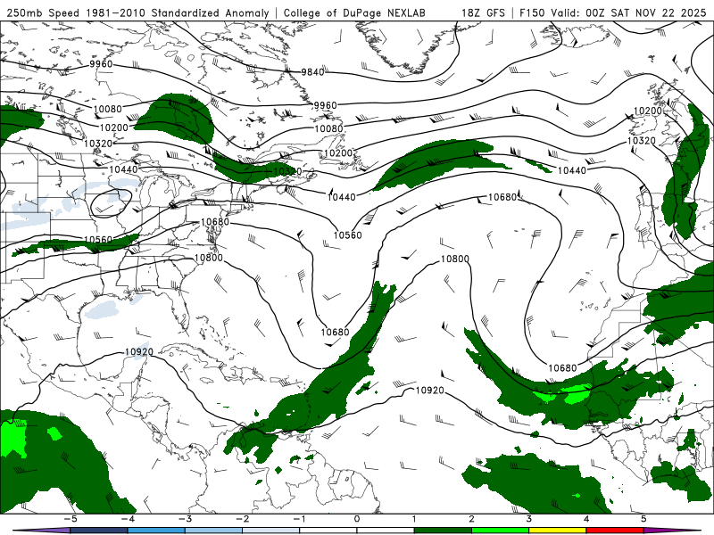Click the red colorbar segment (4 to 5)

pyautogui.click(x=615, y=531)
